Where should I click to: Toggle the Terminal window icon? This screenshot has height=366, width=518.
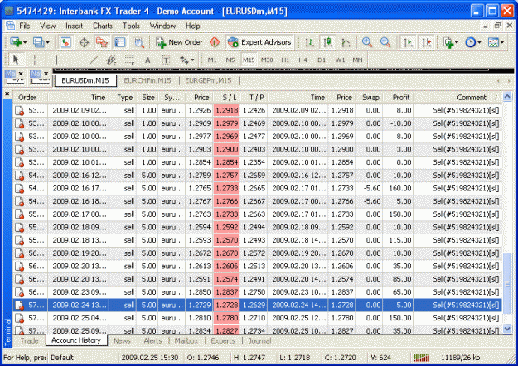pos(120,42)
